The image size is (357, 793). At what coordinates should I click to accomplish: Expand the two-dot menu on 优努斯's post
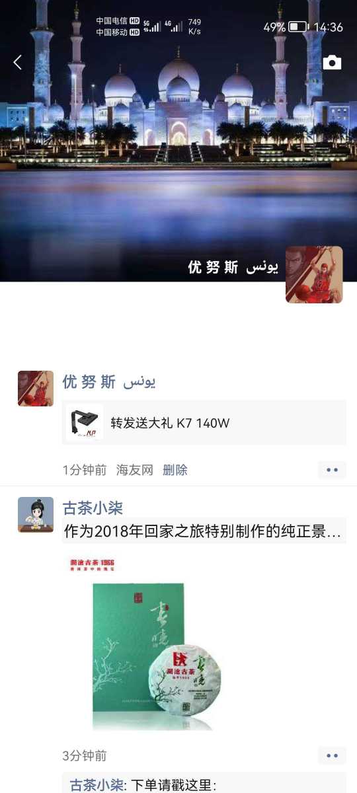click(332, 470)
